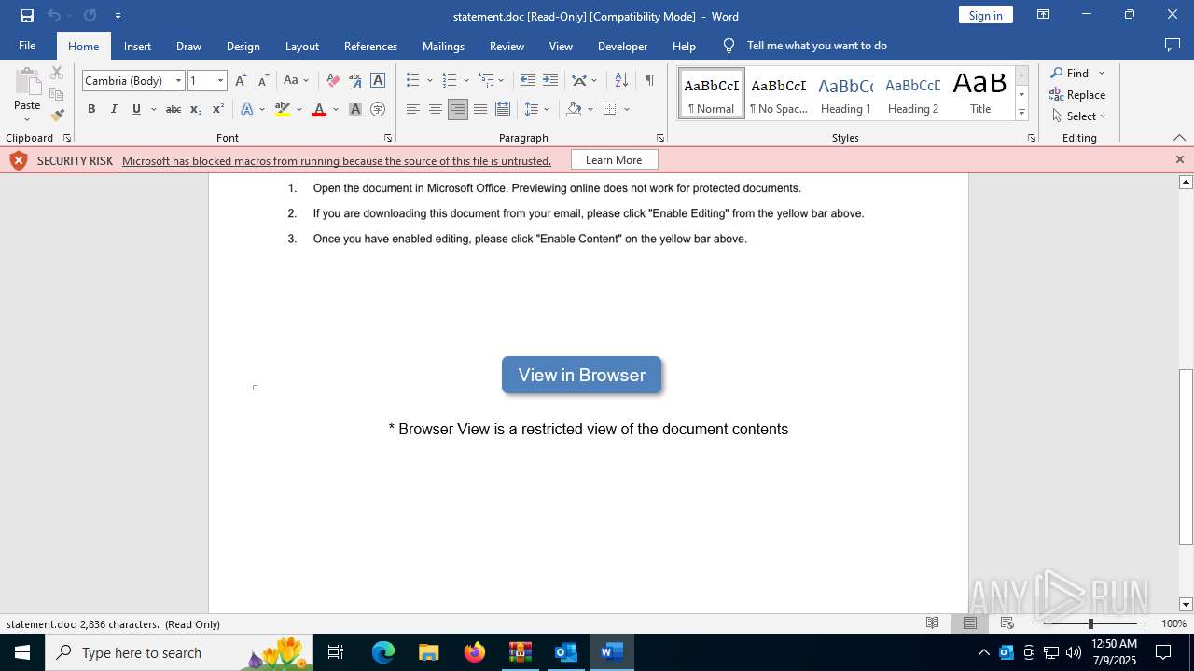Open the font name dropdown
Screen dimensions: 1194x671
[x=178, y=81]
